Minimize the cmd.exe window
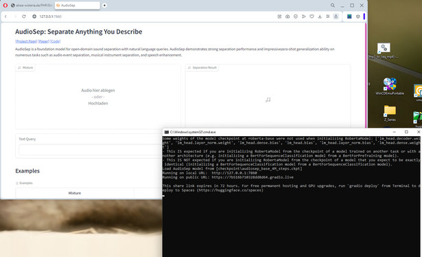Viewport: 422px width, 257px height. (x=394, y=132)
